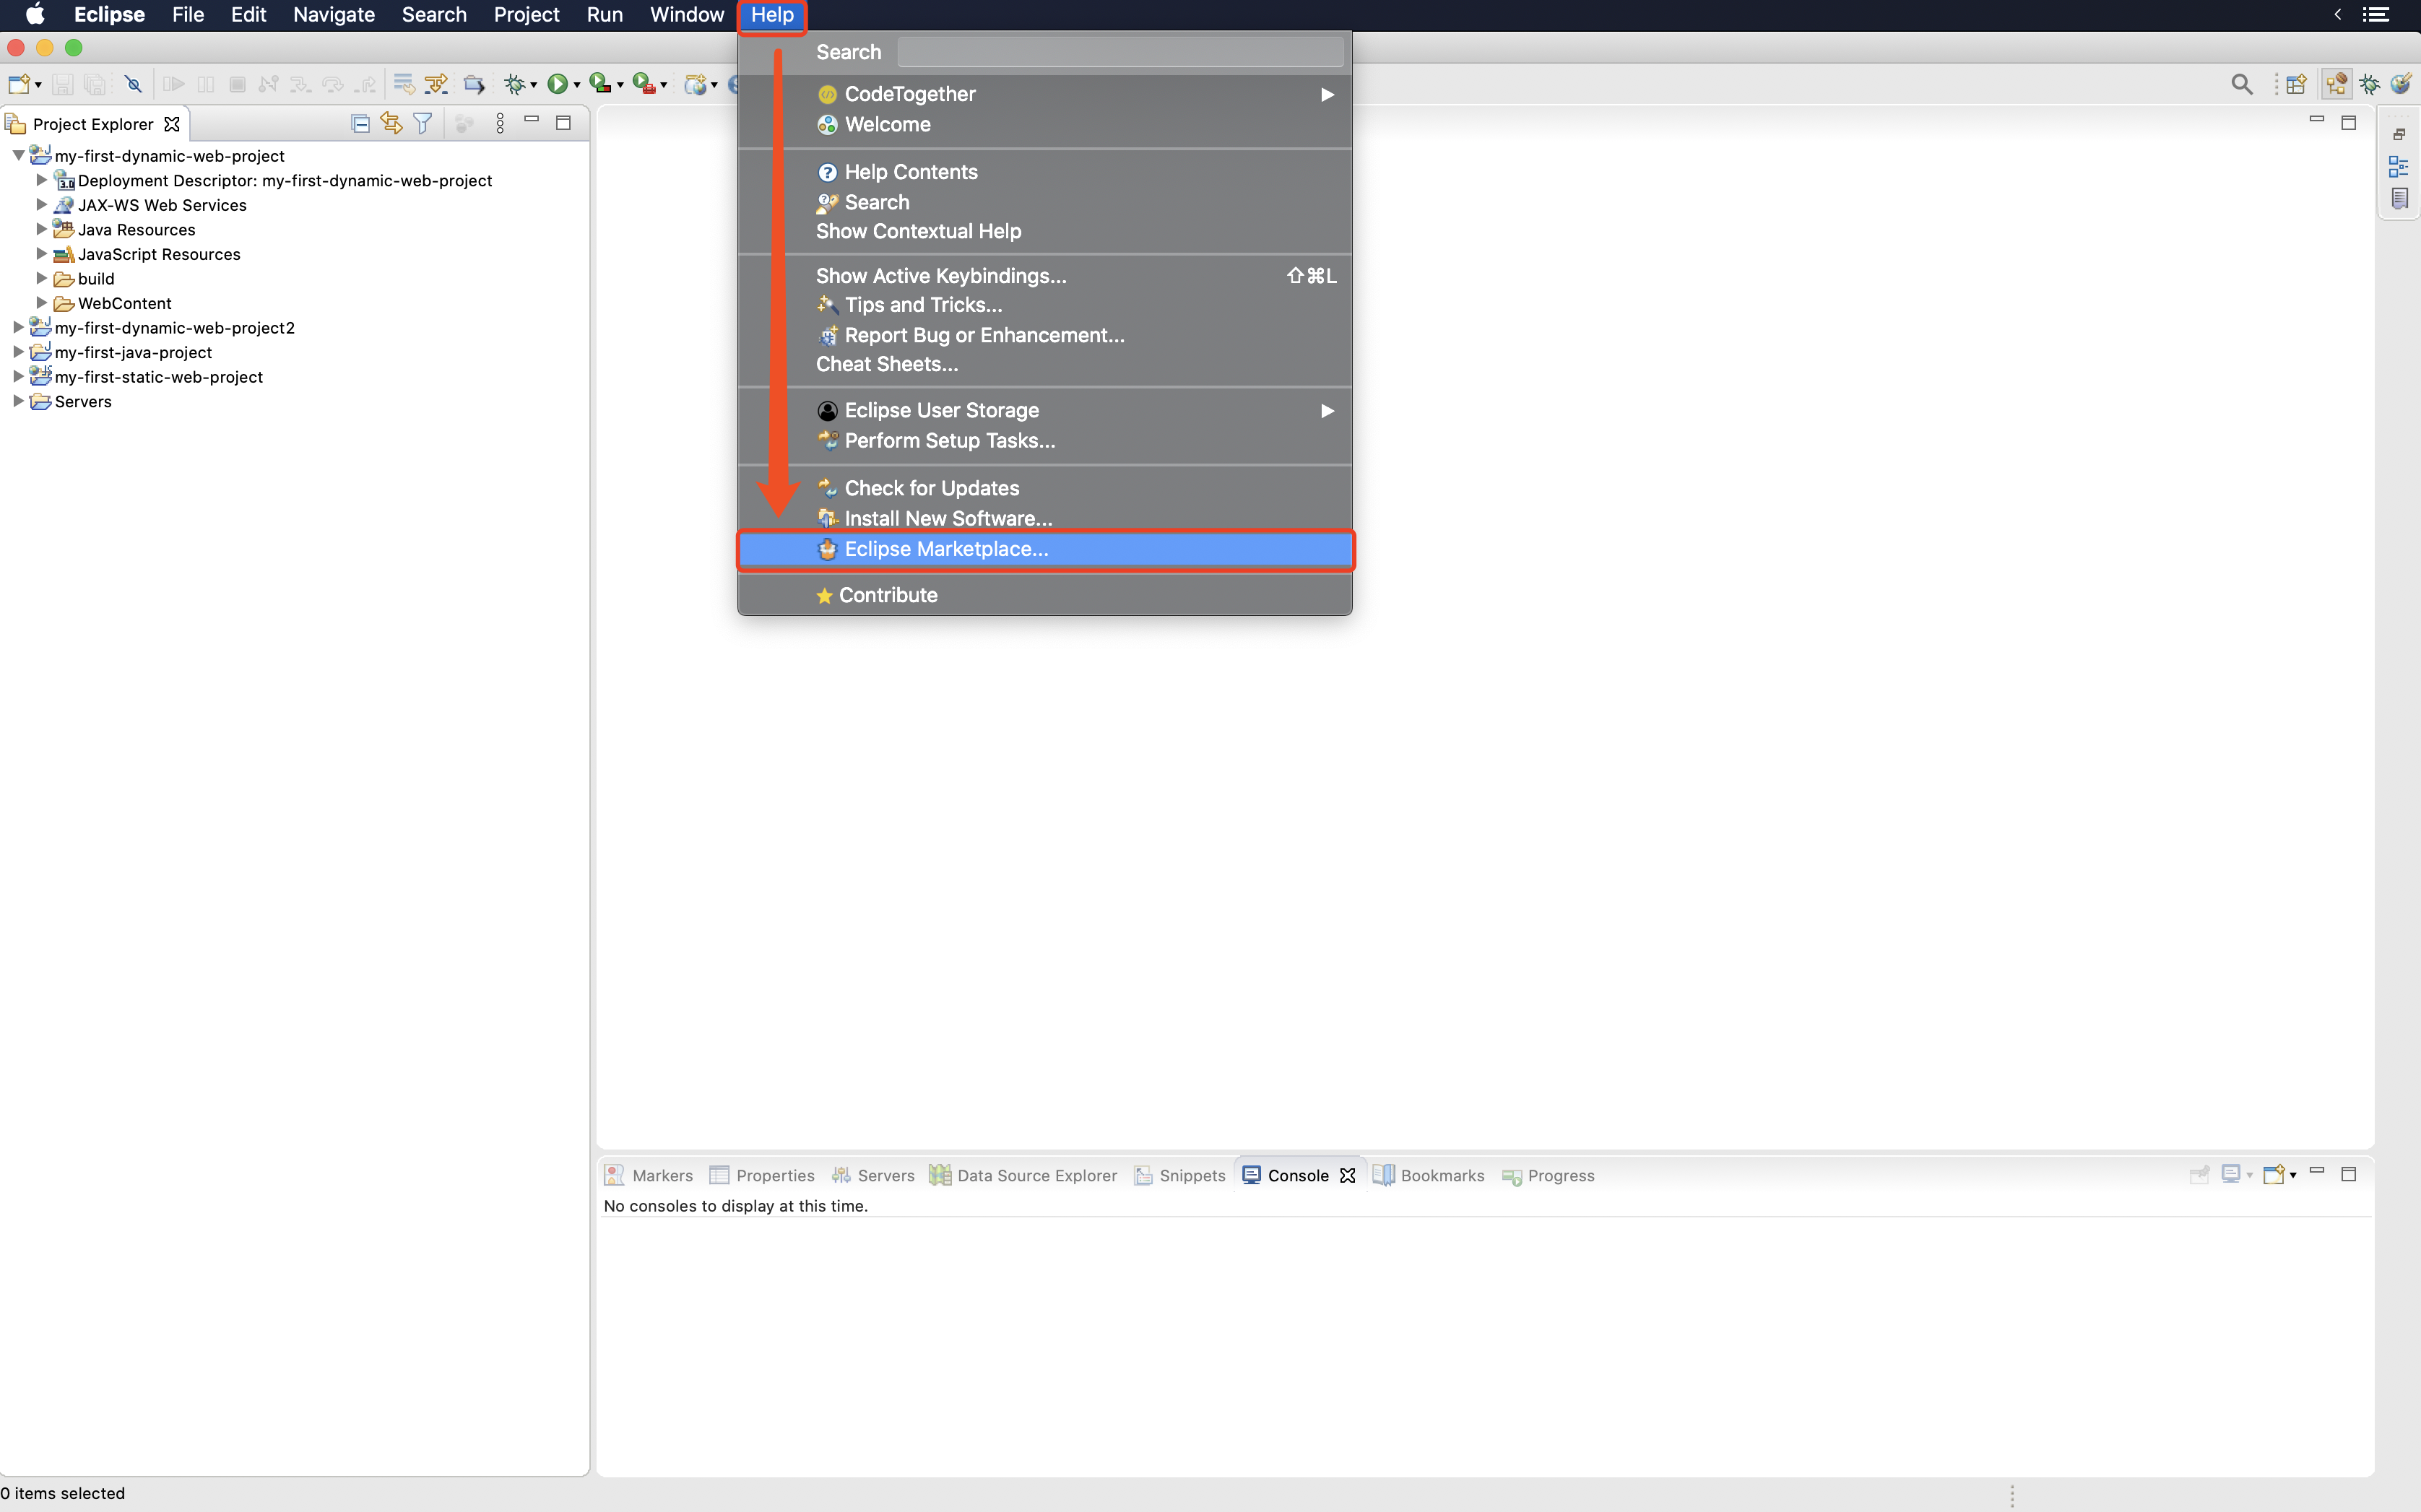Screen dimensions: 2421x1512
Task: Click the magnifier search icon in toolbar
Action: pos(2242,85)
